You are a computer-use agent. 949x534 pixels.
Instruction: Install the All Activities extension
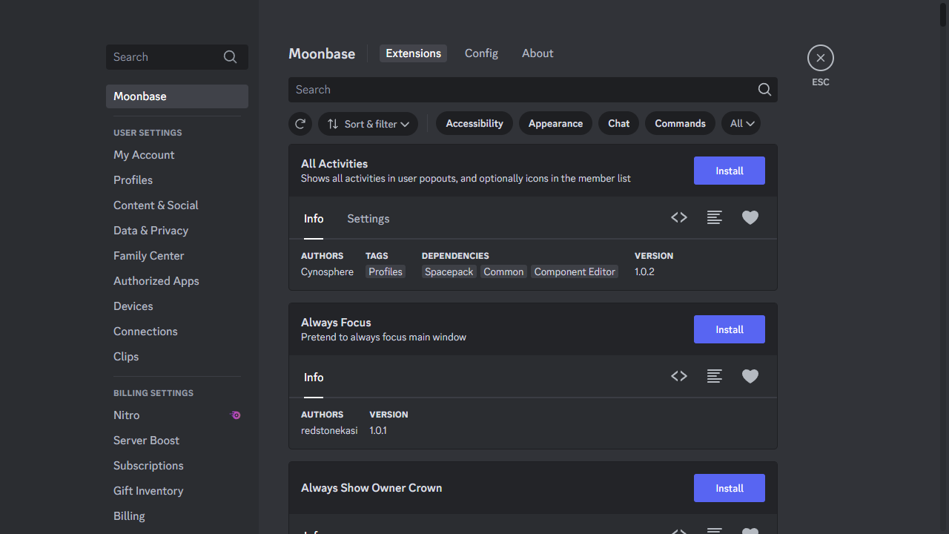tap(729, 171)
